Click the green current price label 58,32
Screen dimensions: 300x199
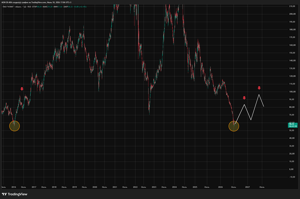coord(293,125)
